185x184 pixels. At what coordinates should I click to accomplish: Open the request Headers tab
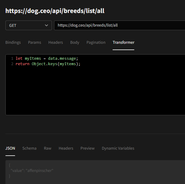pyautogui.click(x=56, y=42)
